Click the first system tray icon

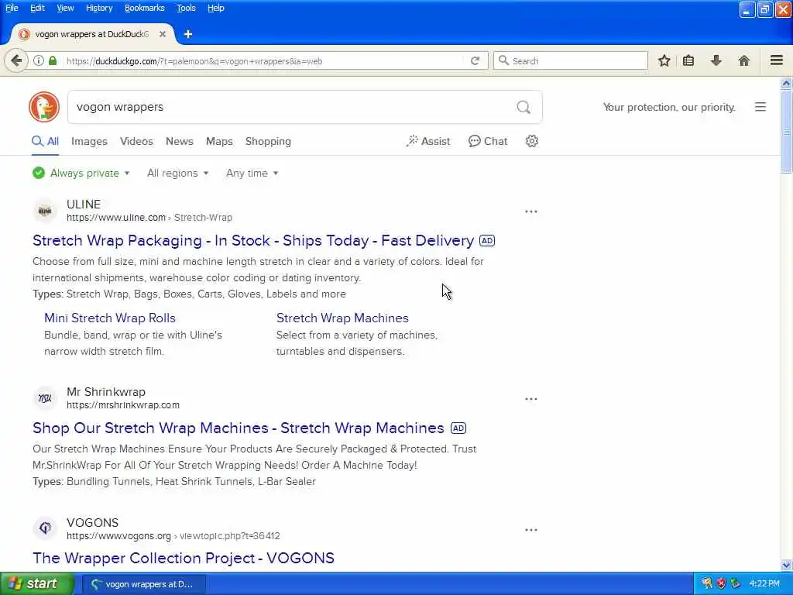click(706, 584)
